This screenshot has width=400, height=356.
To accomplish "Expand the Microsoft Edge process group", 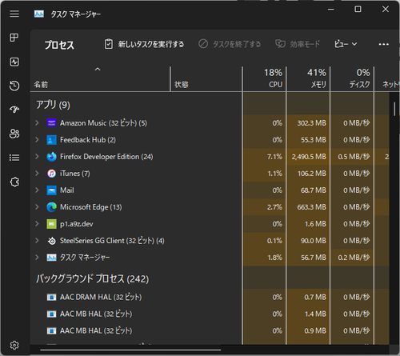I will tap(37, 206).
